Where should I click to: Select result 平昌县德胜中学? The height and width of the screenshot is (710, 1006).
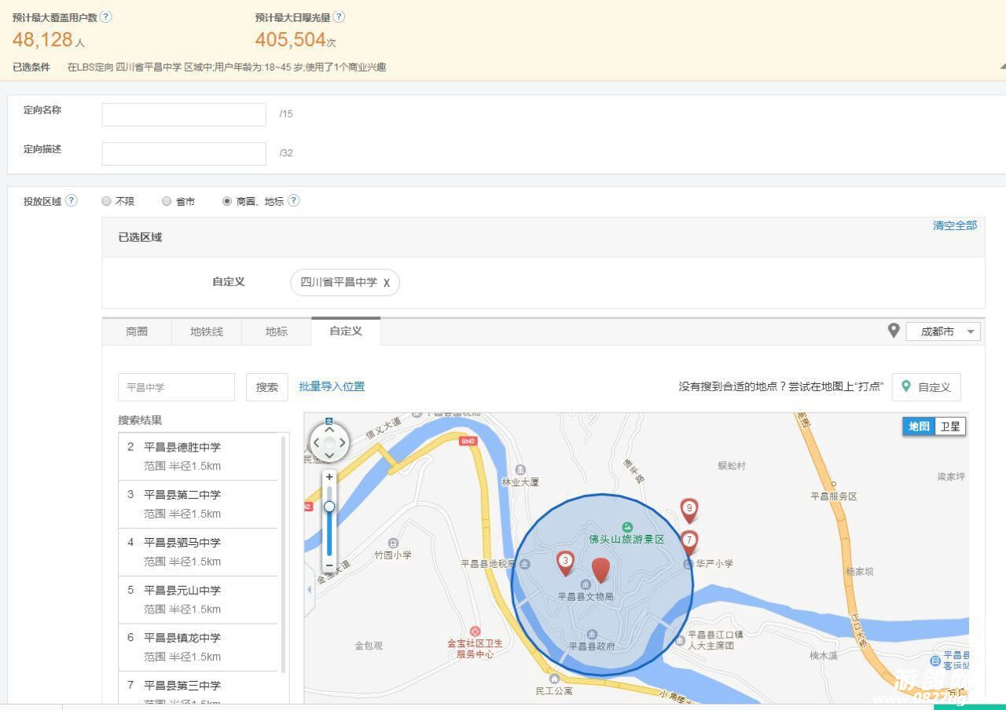pyautogui.click(x=198, y=456)
